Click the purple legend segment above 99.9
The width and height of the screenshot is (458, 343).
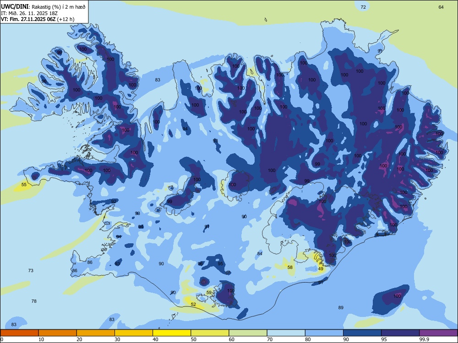(x=438, y=333)
